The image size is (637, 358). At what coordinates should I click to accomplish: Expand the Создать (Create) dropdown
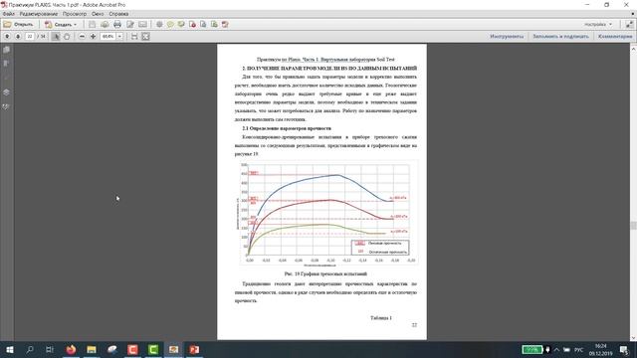[x=61, y=24]
